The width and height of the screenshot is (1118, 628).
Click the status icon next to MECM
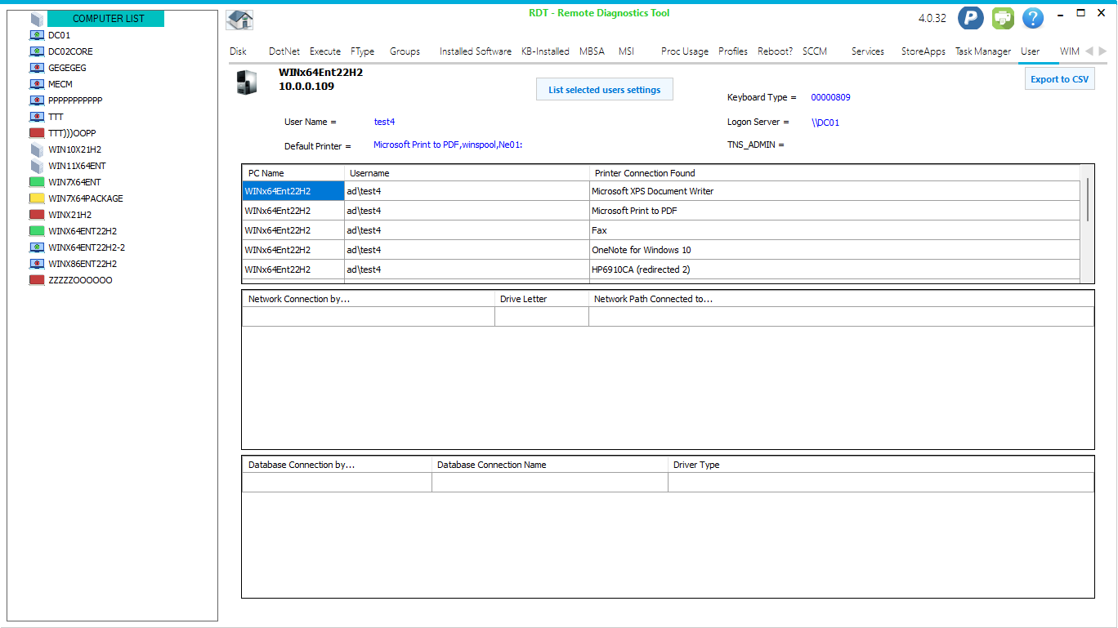[36, 84]
